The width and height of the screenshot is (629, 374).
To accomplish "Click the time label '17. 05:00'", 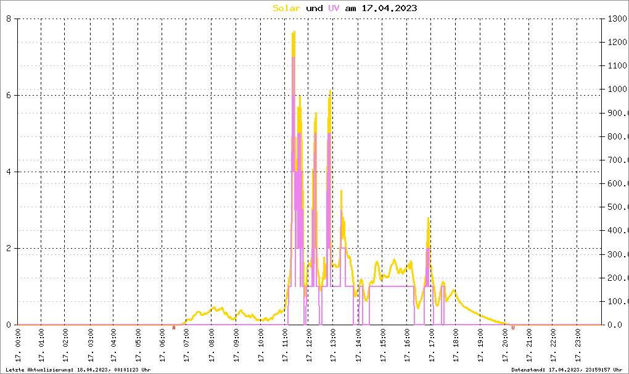I will [138, 345].
